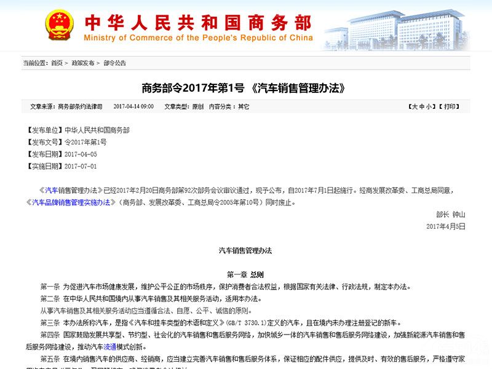Viewport: 492px width, 369px height.
Task: Set font size to 大 (large)
Action: 415,106
